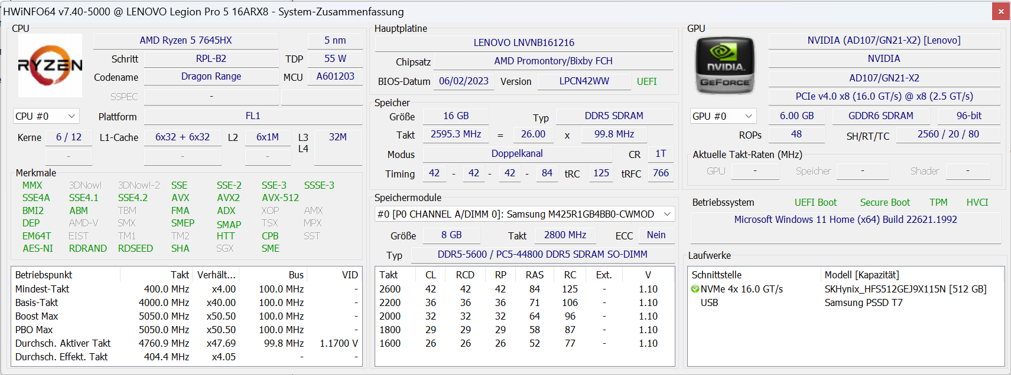Click the SSE4.2 feature flag
The width and height of the screenshot is (1011, 375).
tap(133, 198)
